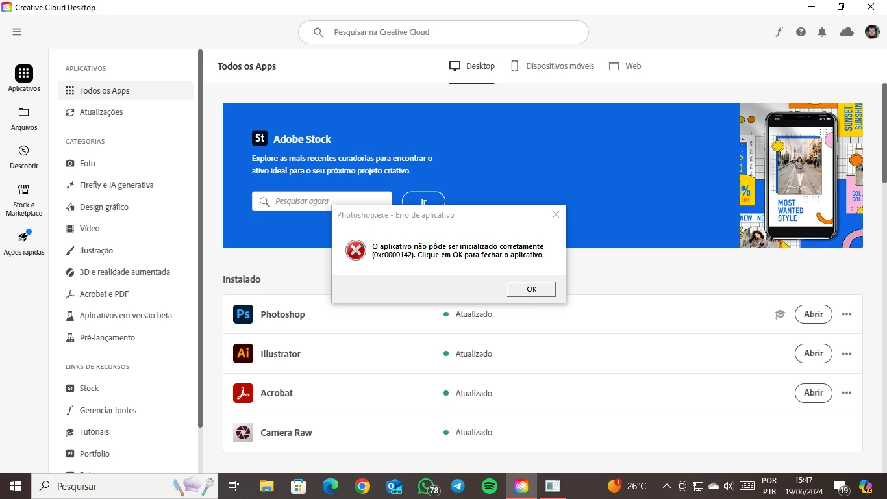Click Abrir for Acrobat
Viewport: 887px width, 499px height.
point(813,393)
